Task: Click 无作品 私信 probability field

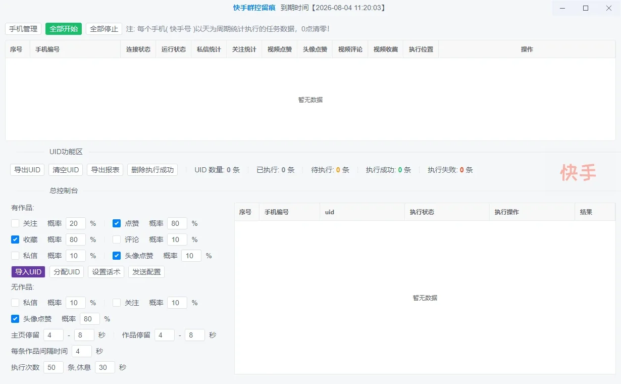Action: (x=76, y=303)
